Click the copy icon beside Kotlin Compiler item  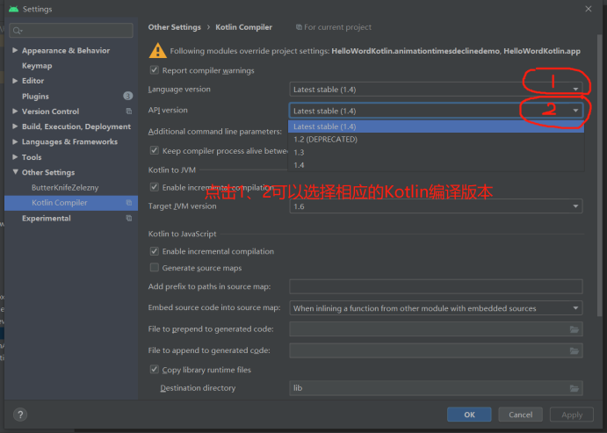tap(129, 203)
